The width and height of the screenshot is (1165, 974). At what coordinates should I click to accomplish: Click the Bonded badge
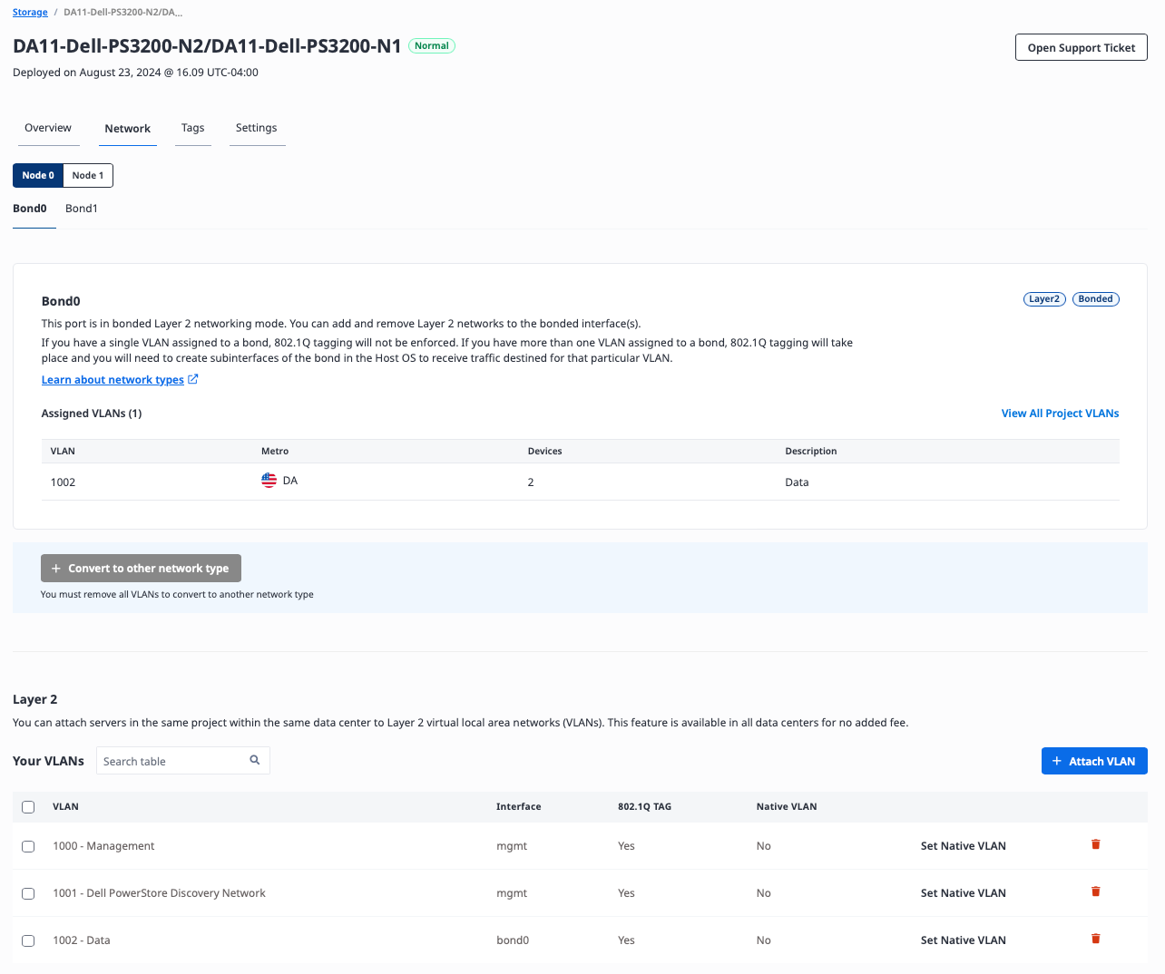point(1096,298)
